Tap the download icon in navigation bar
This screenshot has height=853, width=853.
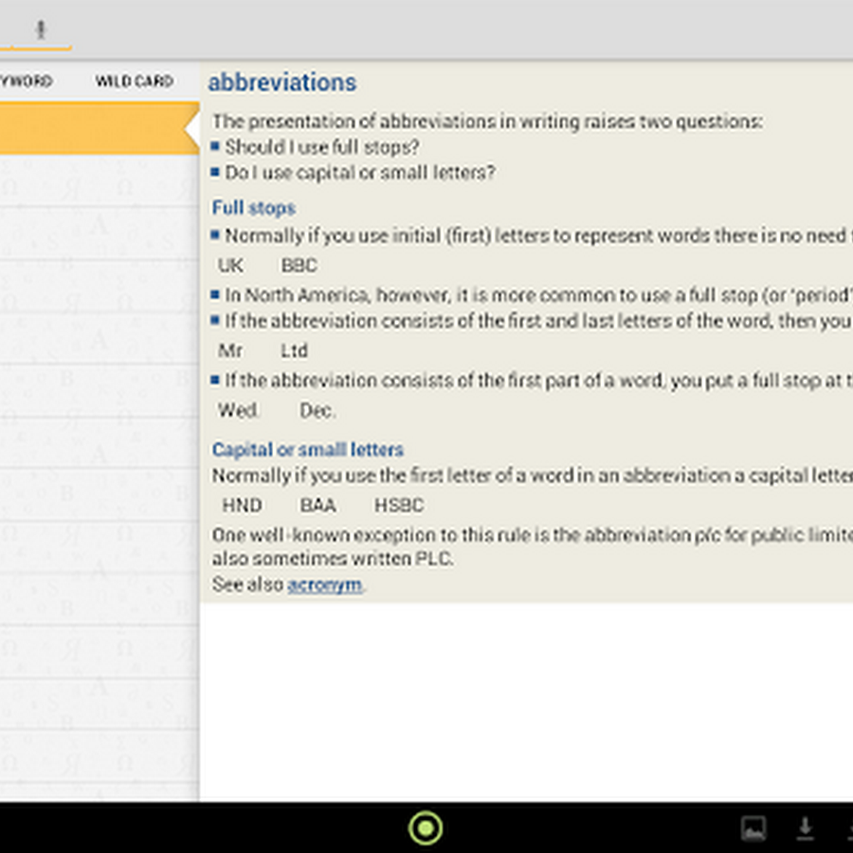[x=805, y=828]
